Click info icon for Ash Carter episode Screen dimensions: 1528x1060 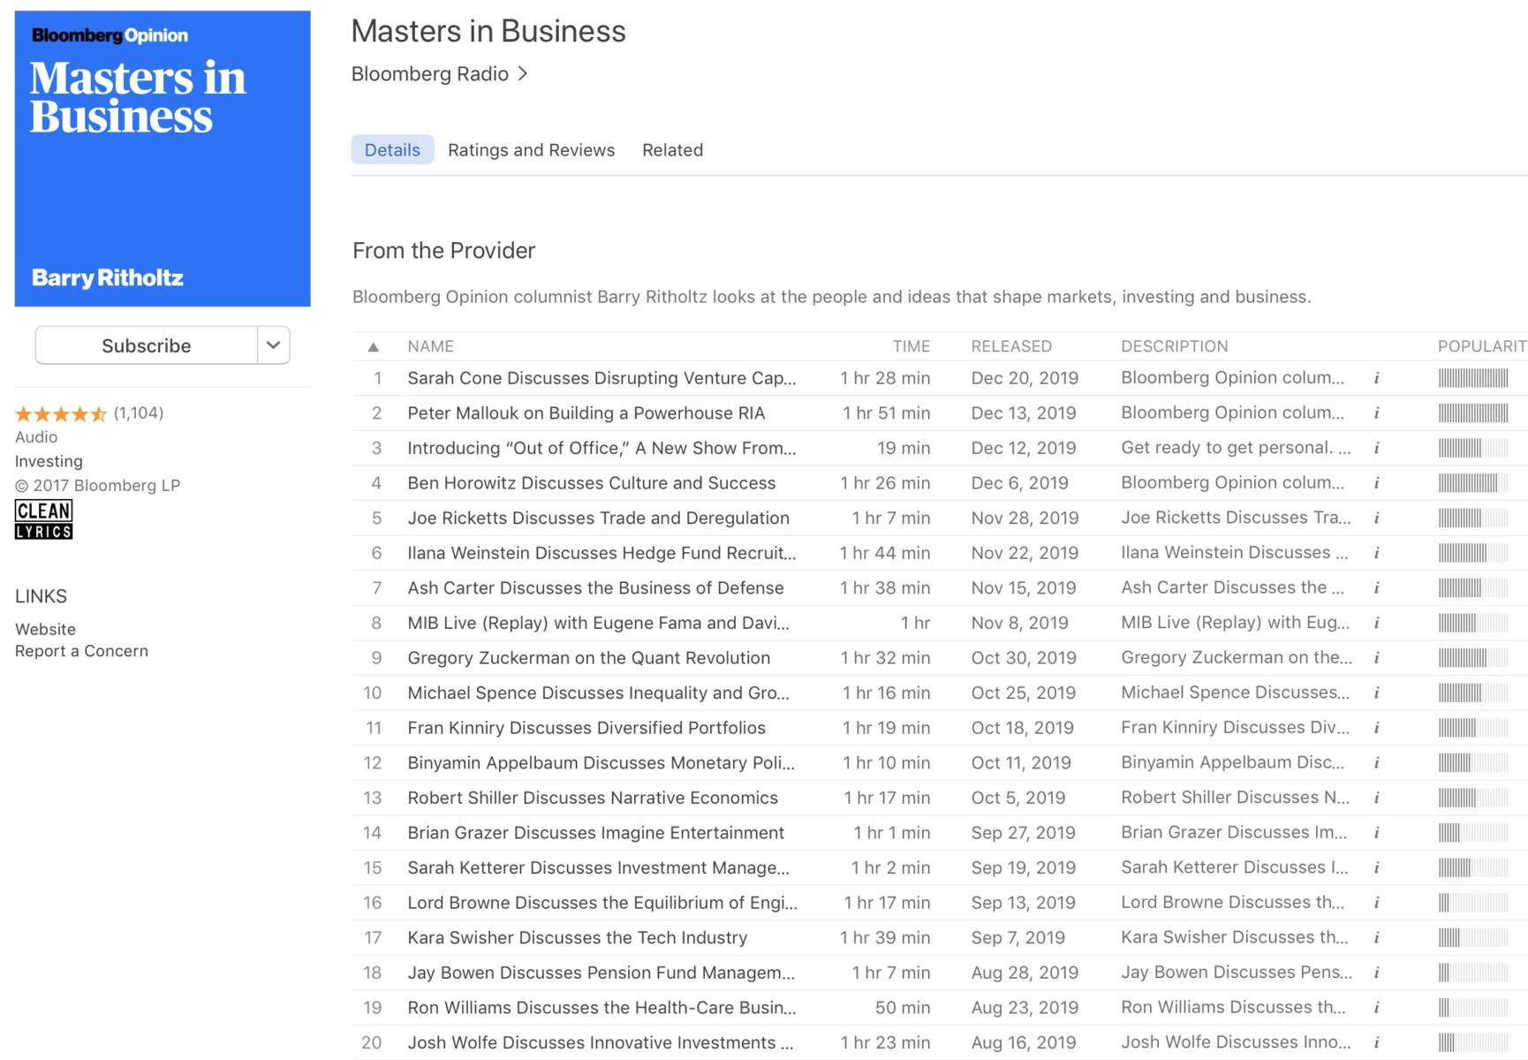click(1376, 588)
